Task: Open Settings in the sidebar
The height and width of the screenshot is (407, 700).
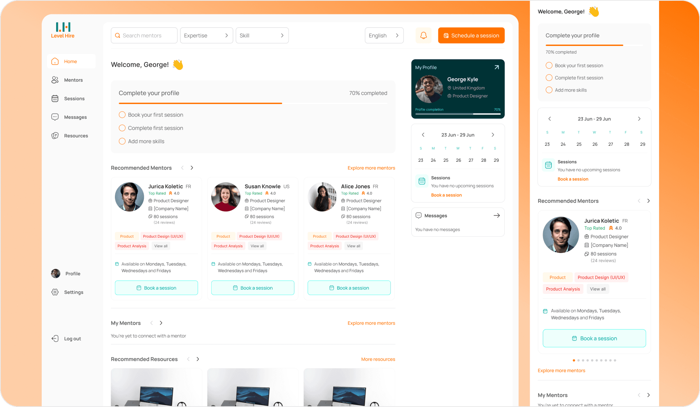Action: coord(71,292)
